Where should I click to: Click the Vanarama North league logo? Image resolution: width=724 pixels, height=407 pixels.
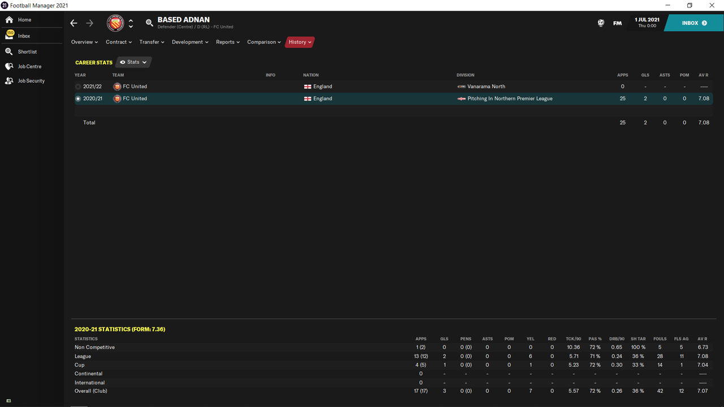click(462, 86)
